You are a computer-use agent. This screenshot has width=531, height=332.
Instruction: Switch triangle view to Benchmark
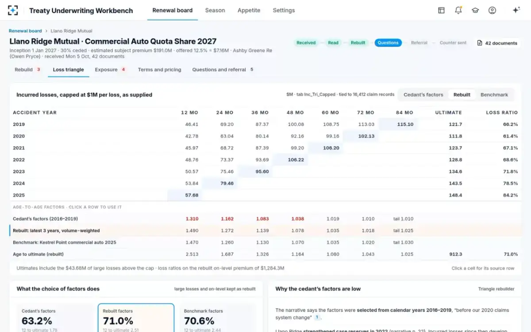[x=494, y=95]
